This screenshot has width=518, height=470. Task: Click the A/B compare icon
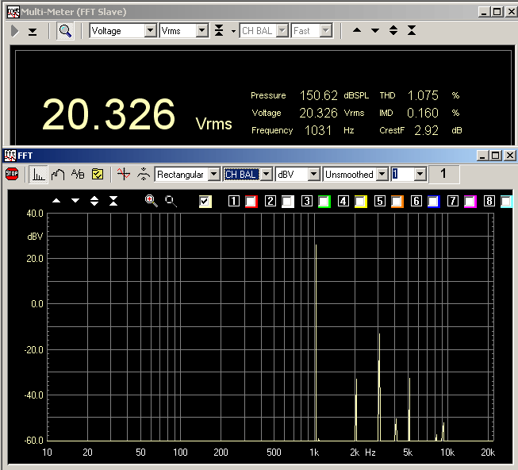click(78, 174)
